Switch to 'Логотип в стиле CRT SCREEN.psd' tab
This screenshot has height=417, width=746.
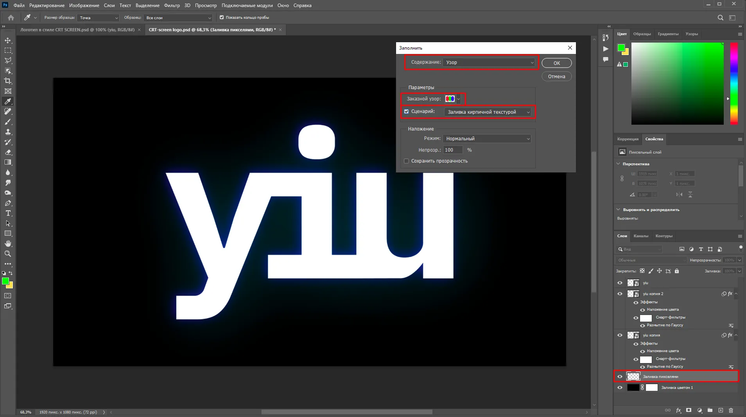pyautogui.click(x=77, y=30)
